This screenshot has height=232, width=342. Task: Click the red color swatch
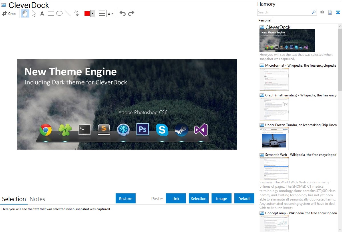pos(87,13)
